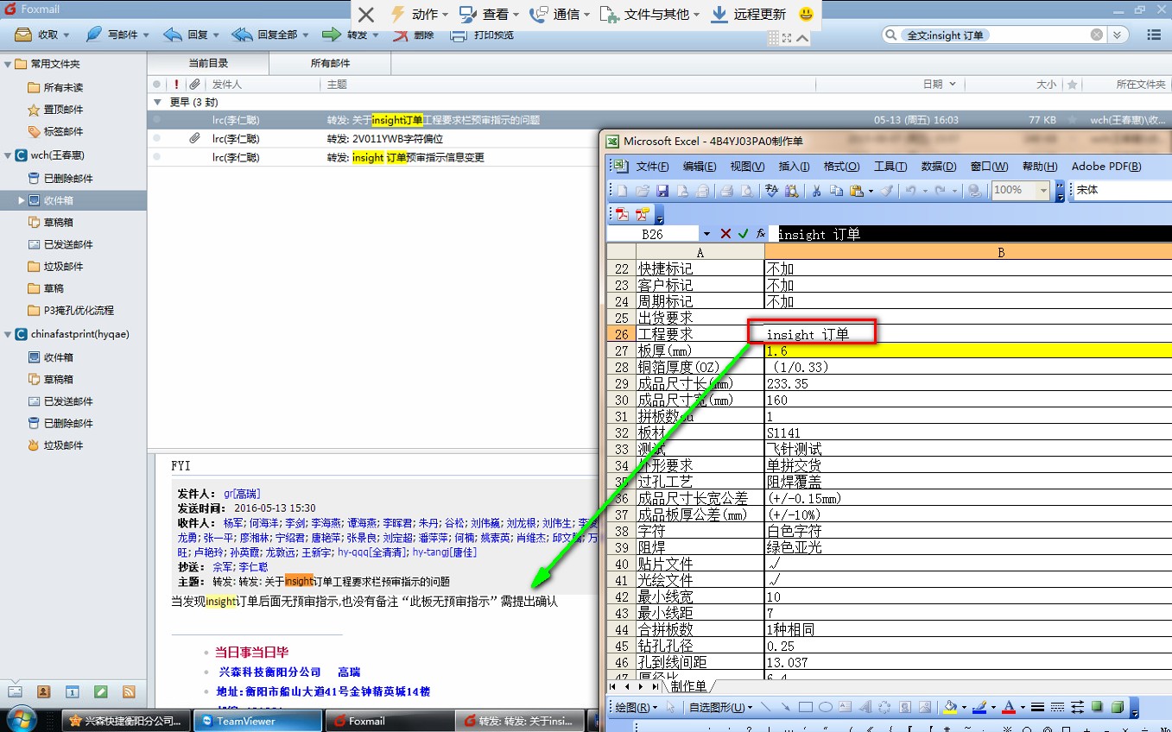Open the Foxmail main menu hamburger icon
Image resolution: width=1172 pixels, height=732 pixels.
click(1154, 35)
